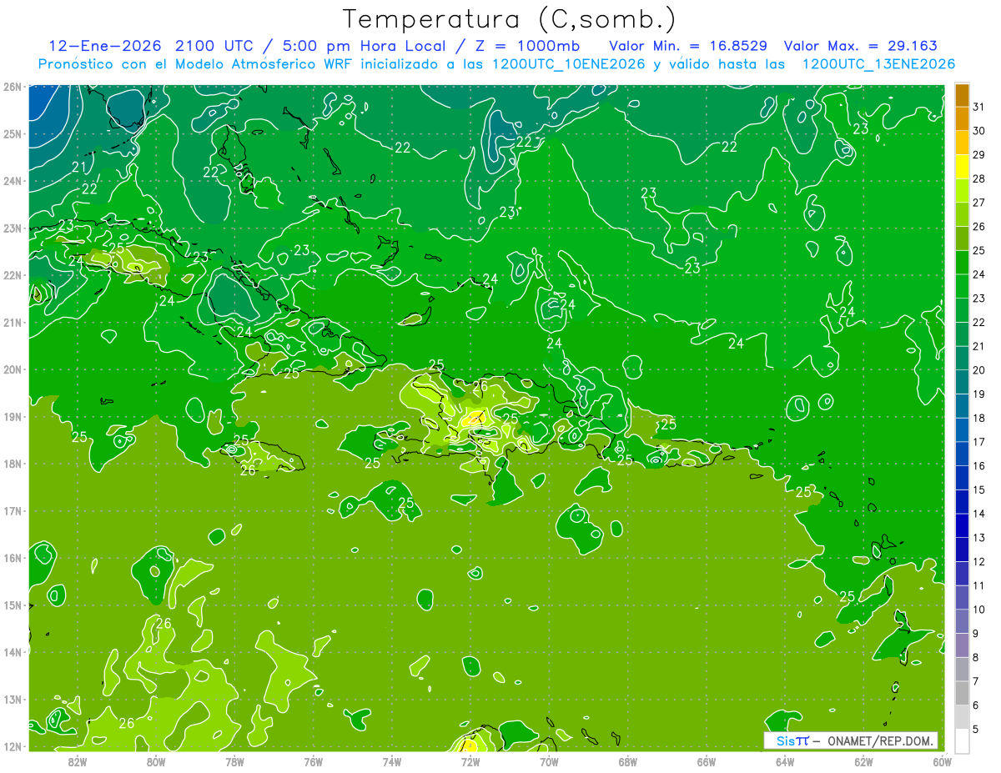Viewport: 1001px width, 773px height.
Task: Click the "74W" longitude axis label
Action: coord(392,761)
